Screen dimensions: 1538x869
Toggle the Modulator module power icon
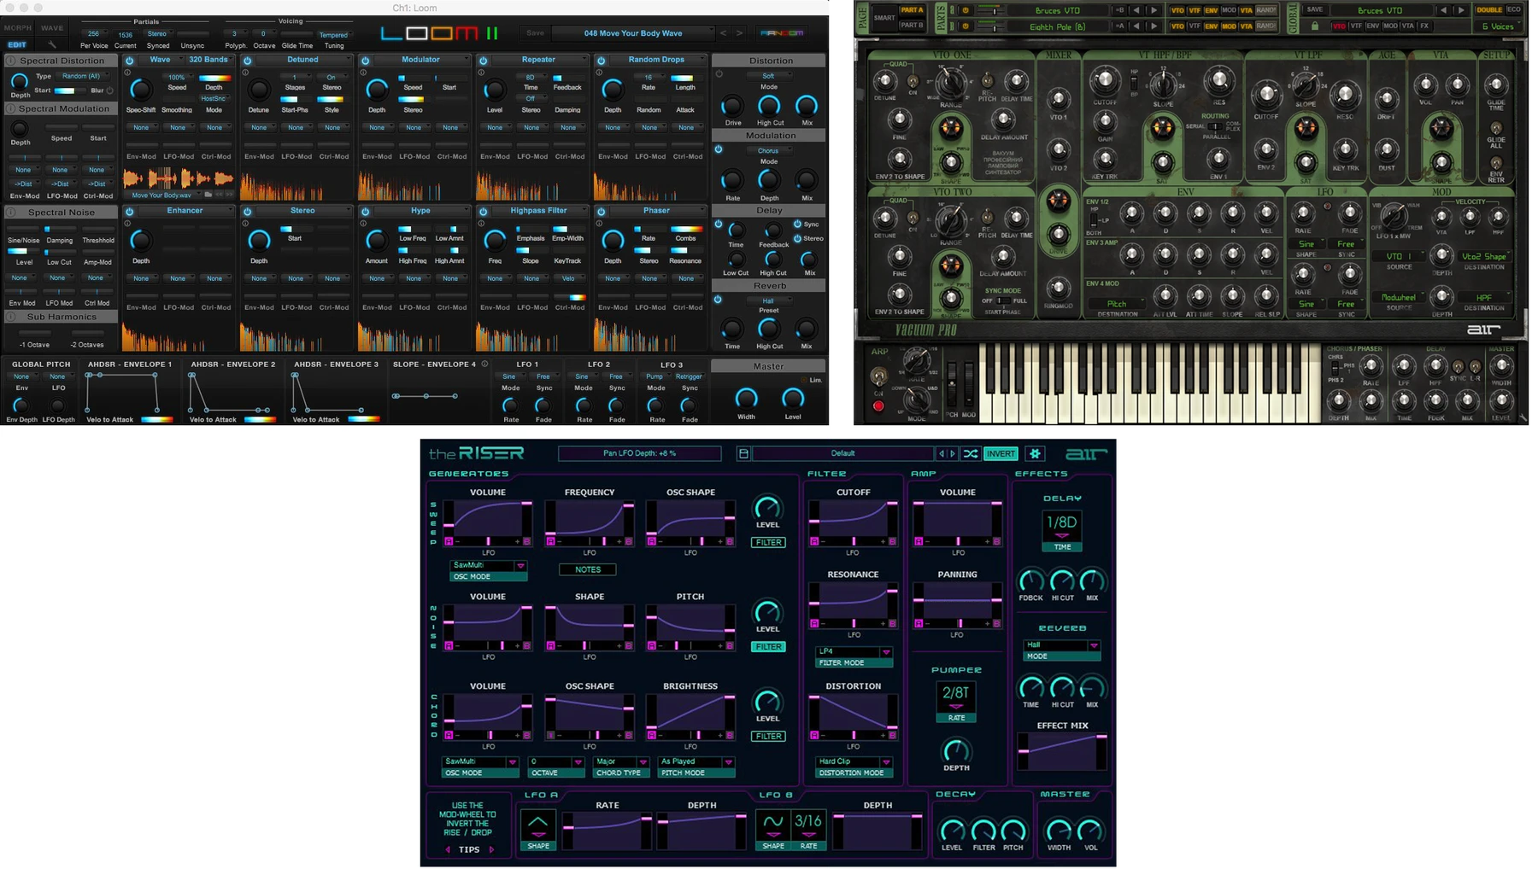[x=366, y=61]
